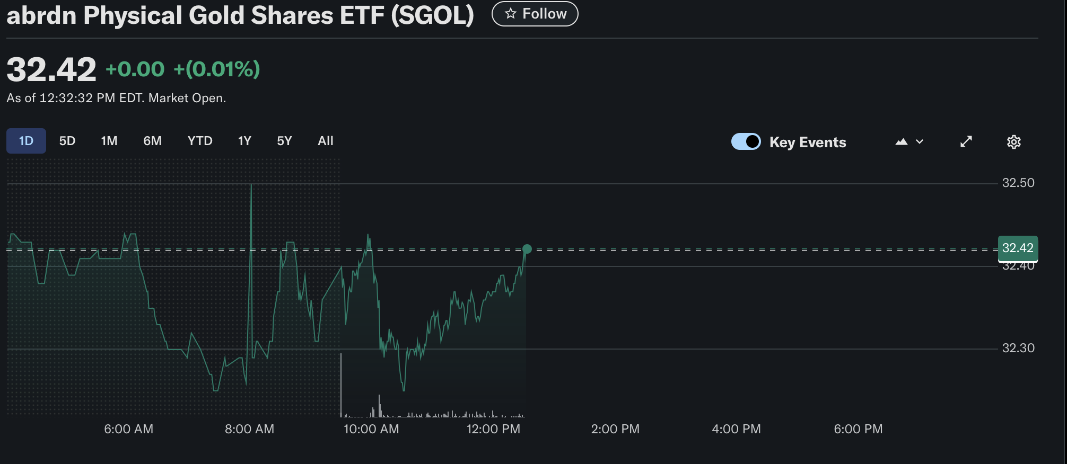This screenshot has height=464, width=1067.
Task: Switch to the 5D time range
Action: click(67, 141)
